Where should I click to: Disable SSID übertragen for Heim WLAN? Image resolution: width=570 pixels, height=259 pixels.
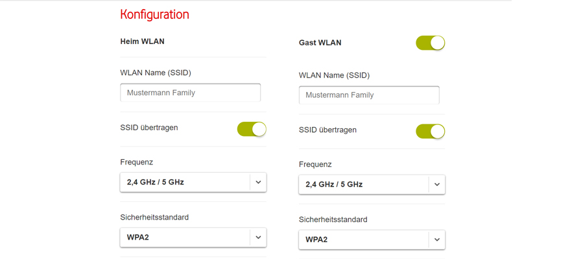click(x=252, y=129)
